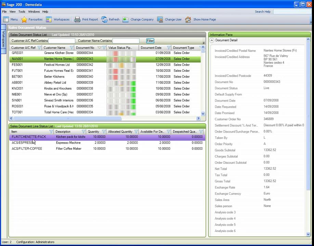Image resolution: width=314 pixels, height=246 pixels.
Task: Click value status pipeline for GRE001 row
Action: [x=121, y=53]
